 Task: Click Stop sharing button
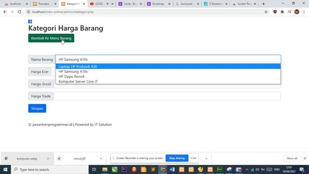click(x=177, y=158)
